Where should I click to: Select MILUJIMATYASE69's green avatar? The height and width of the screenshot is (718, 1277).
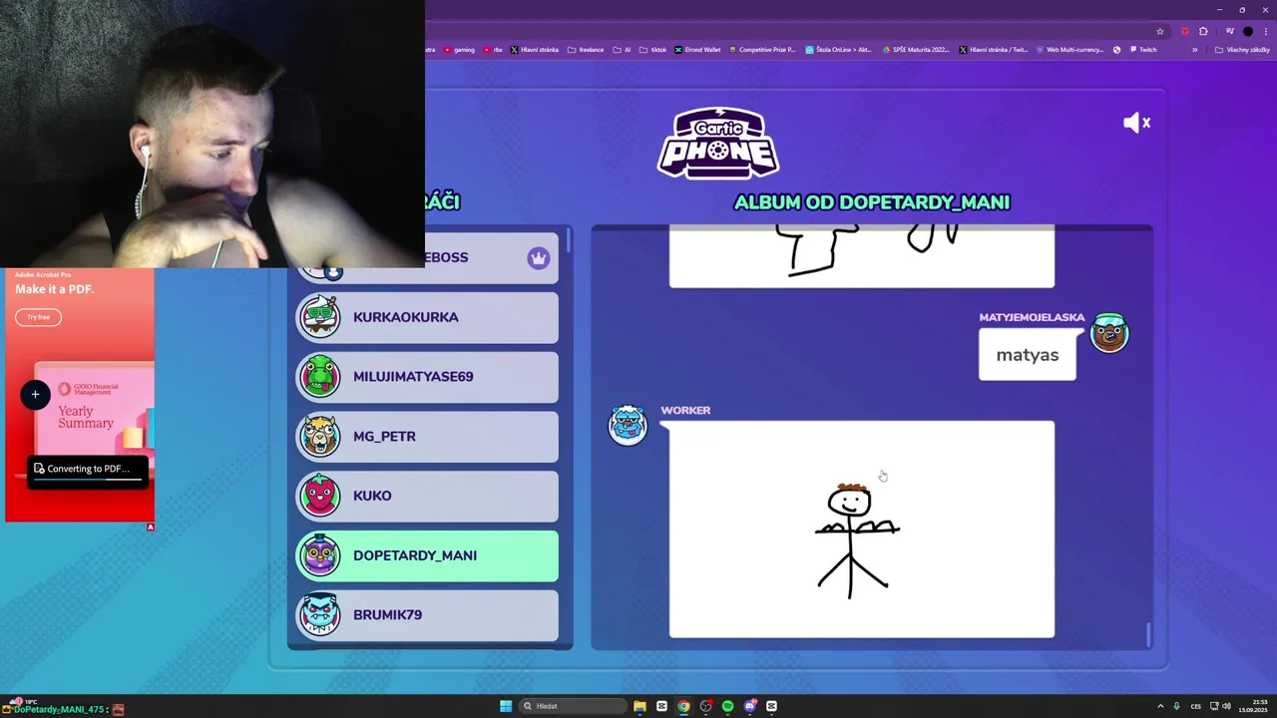pos(320,377)
